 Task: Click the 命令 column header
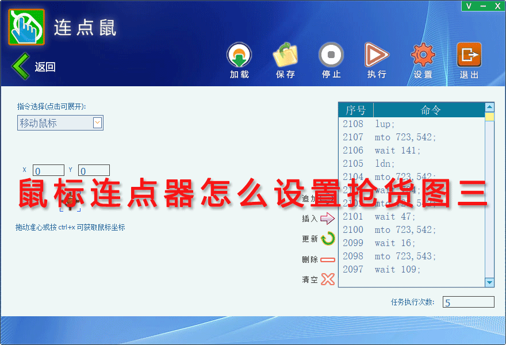[x=430, y=110]
